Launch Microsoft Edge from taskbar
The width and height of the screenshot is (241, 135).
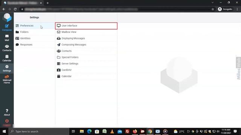(x=89, y=131)
